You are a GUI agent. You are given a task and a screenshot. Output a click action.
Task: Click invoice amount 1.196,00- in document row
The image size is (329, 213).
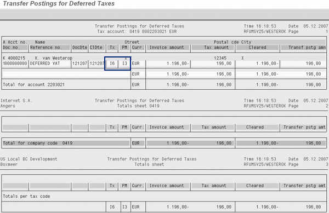point(178,64)
